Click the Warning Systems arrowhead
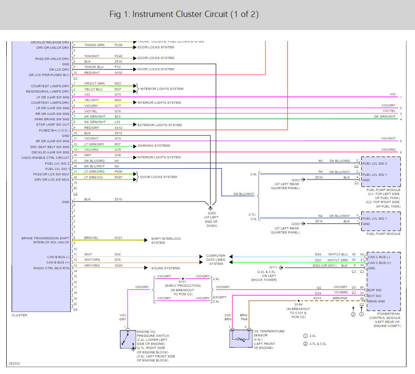This screenshot has height=374, width=415. tap(135, 146)
